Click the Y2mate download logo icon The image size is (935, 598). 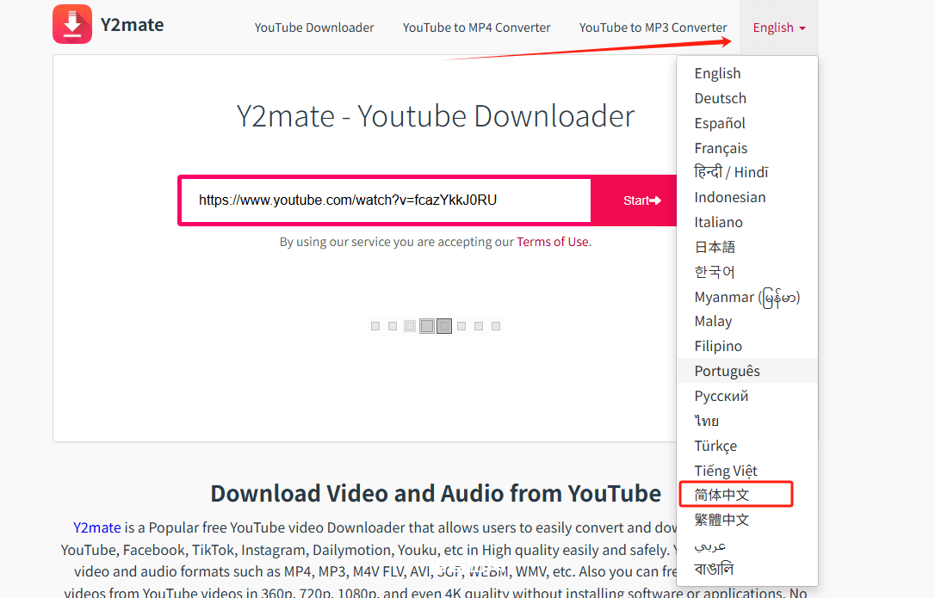(x=72, y=24)
